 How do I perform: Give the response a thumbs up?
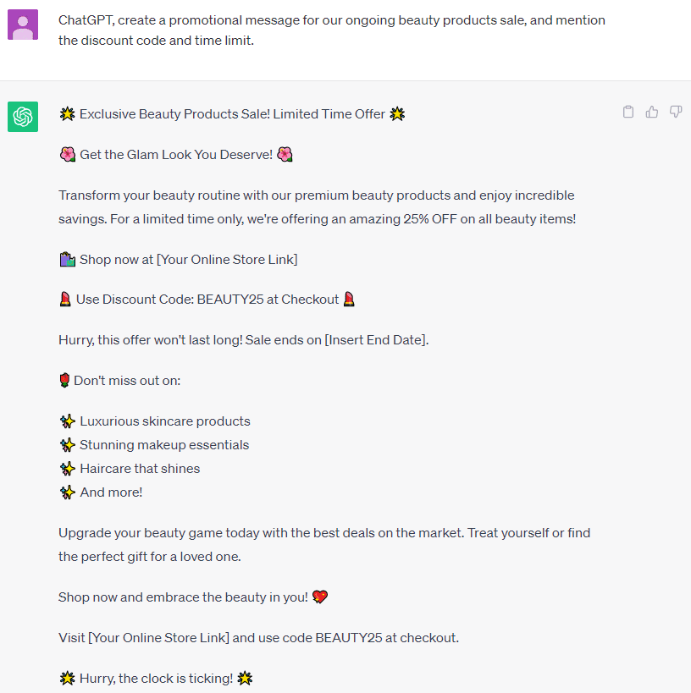click(652, 112)
